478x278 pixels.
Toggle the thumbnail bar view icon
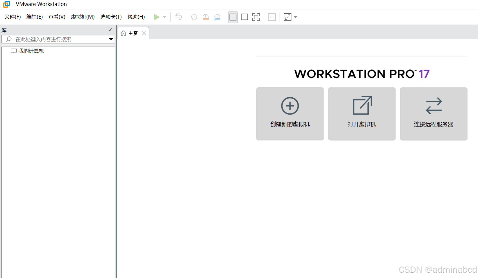click(245, 17)
